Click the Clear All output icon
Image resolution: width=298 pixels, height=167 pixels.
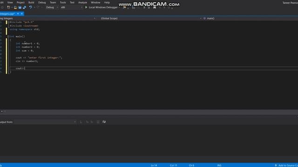(x=98, y=122)
